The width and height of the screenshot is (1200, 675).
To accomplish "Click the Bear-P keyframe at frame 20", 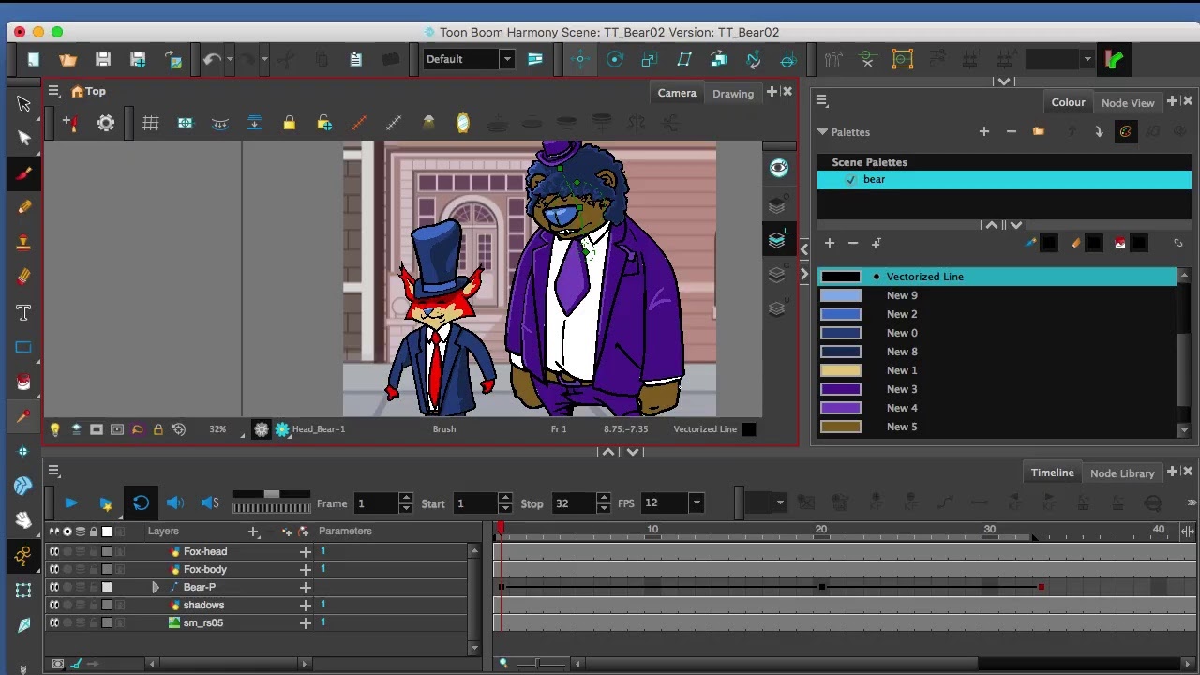I will (x=821, y=587).
